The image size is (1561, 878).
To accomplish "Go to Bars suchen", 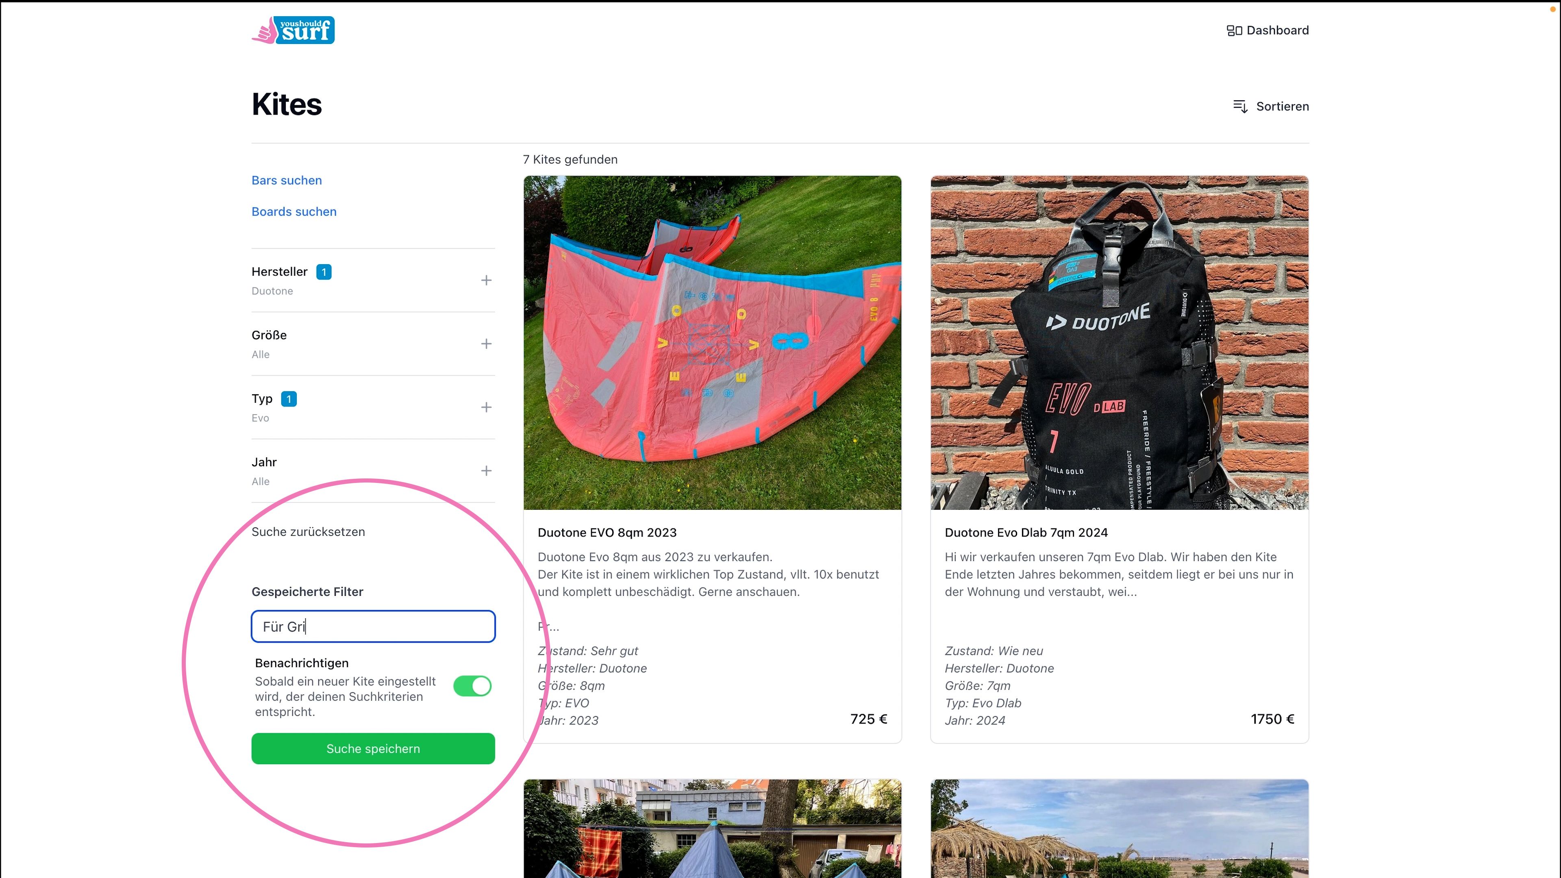I will pos(287,180).
